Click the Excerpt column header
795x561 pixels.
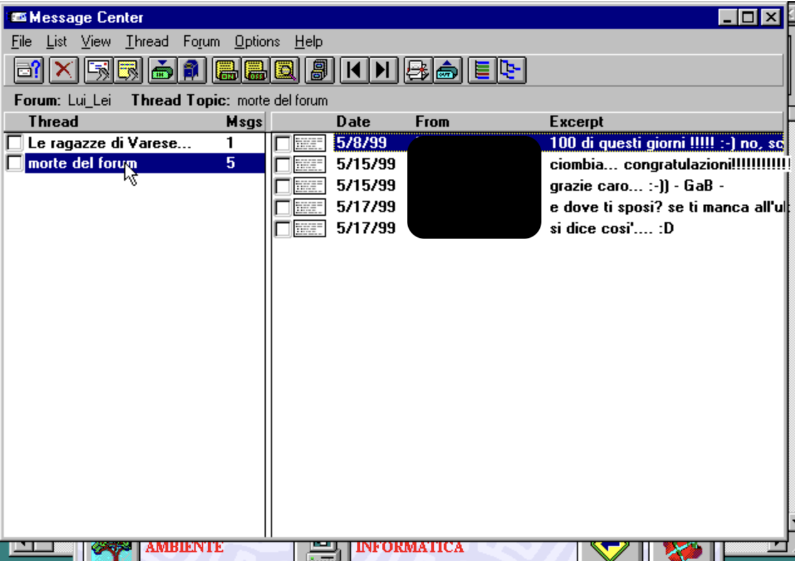coord(576,121)
